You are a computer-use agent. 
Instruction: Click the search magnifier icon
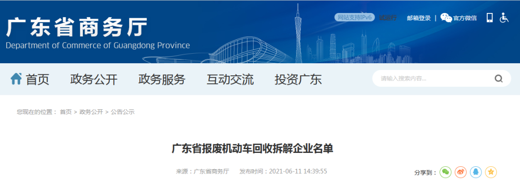pyautogui.click(x=498, y=79)
